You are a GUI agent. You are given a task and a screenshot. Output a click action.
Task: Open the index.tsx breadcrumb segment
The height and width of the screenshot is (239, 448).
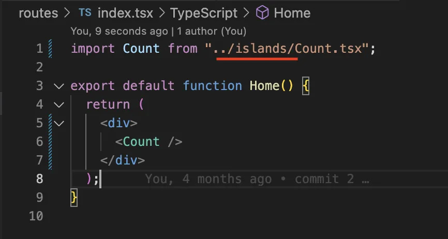pyautogui.click(x=125, y=13)
